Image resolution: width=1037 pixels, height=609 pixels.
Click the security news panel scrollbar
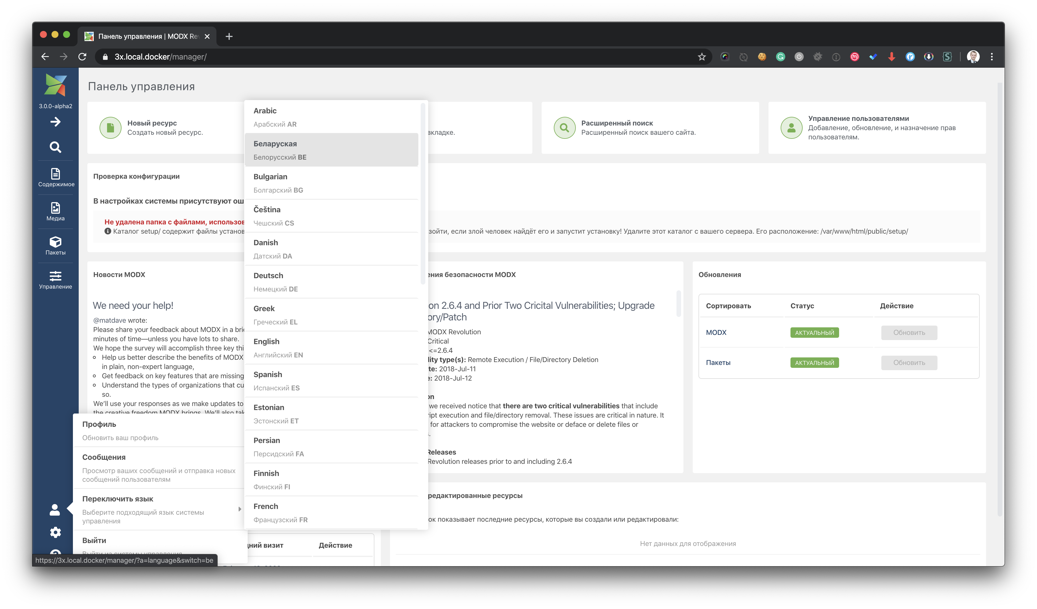[x=678, y=303]
